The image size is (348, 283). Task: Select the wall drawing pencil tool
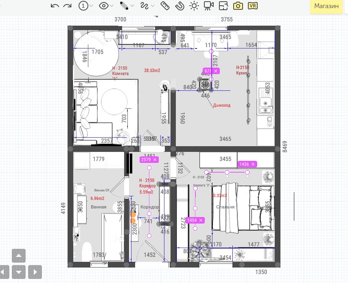[124, 6]
